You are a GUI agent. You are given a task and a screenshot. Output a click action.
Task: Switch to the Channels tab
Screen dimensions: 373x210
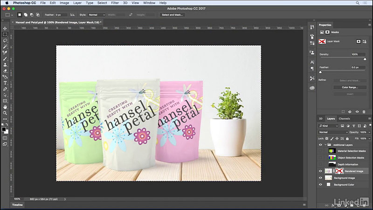click(344, 119)
